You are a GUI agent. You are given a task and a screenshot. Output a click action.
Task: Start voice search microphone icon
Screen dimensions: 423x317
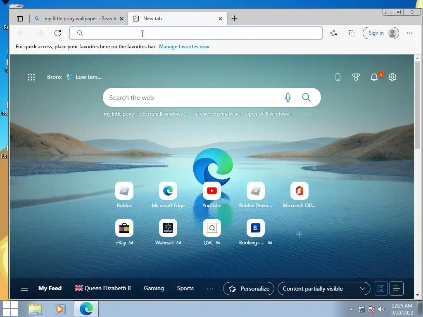pos(288,97)
